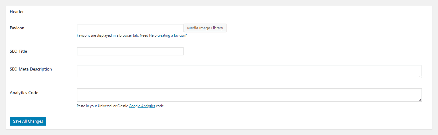438x135 pixels.
Task: Open the Media Image Library
Action: 205,28
